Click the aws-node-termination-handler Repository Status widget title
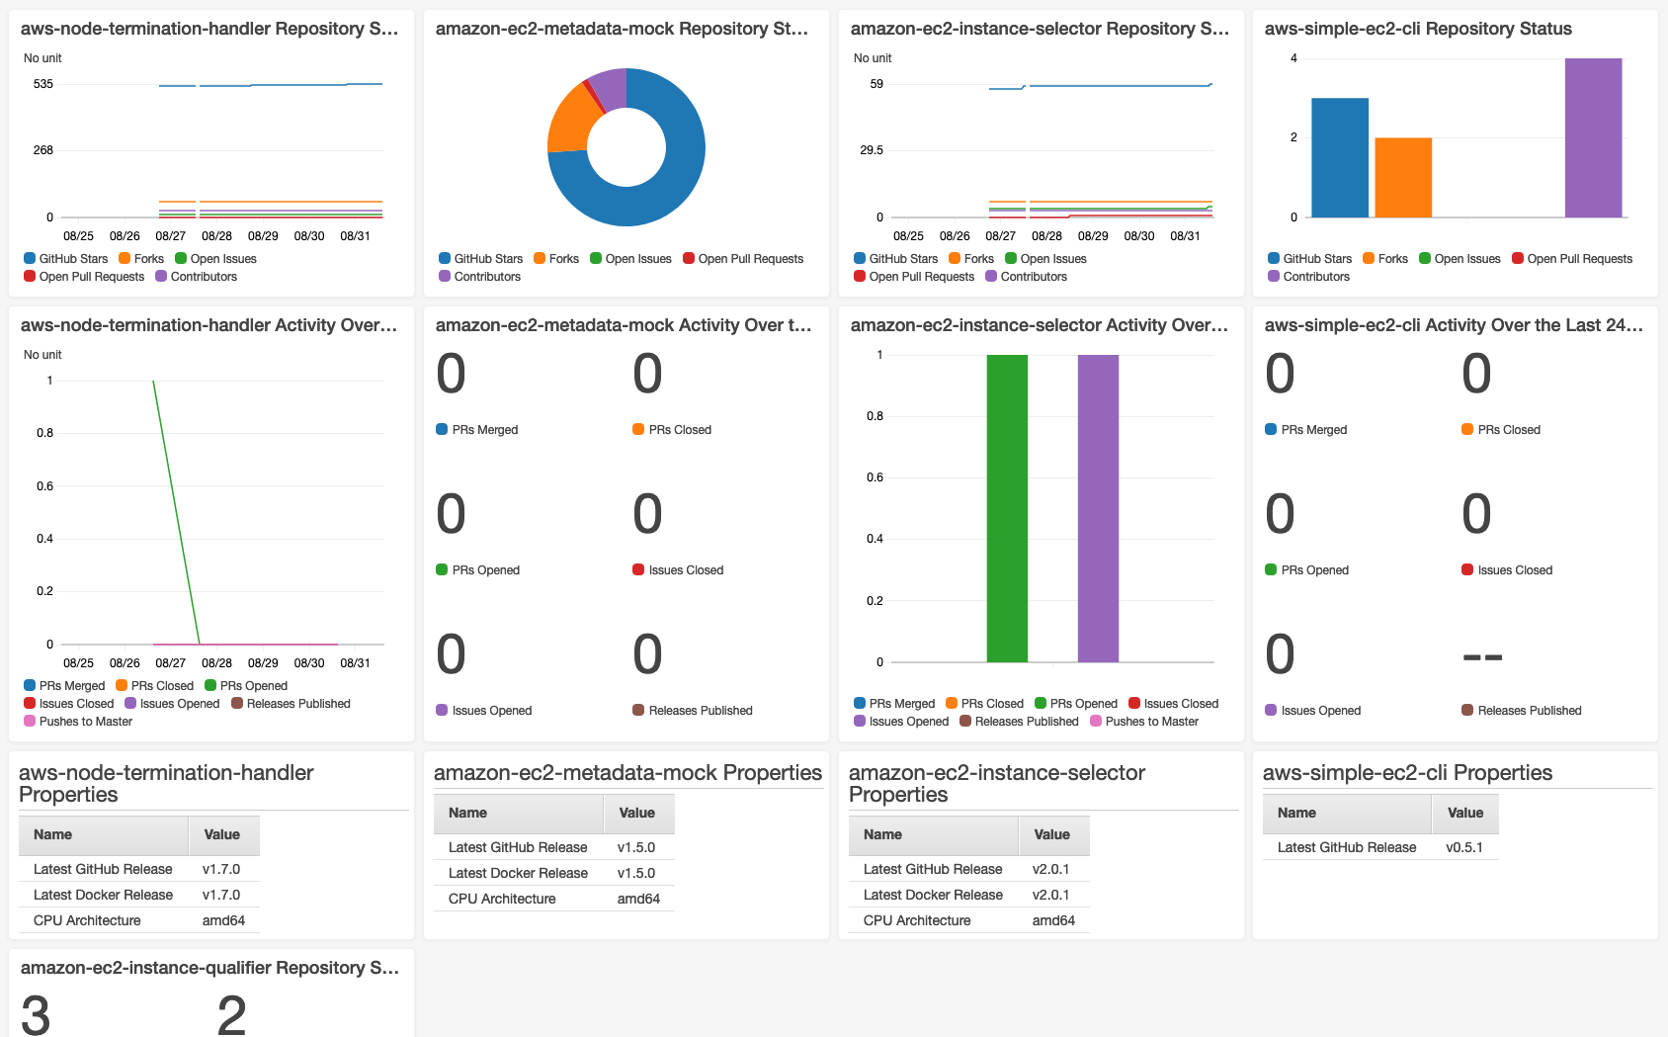 coord(209,29)
